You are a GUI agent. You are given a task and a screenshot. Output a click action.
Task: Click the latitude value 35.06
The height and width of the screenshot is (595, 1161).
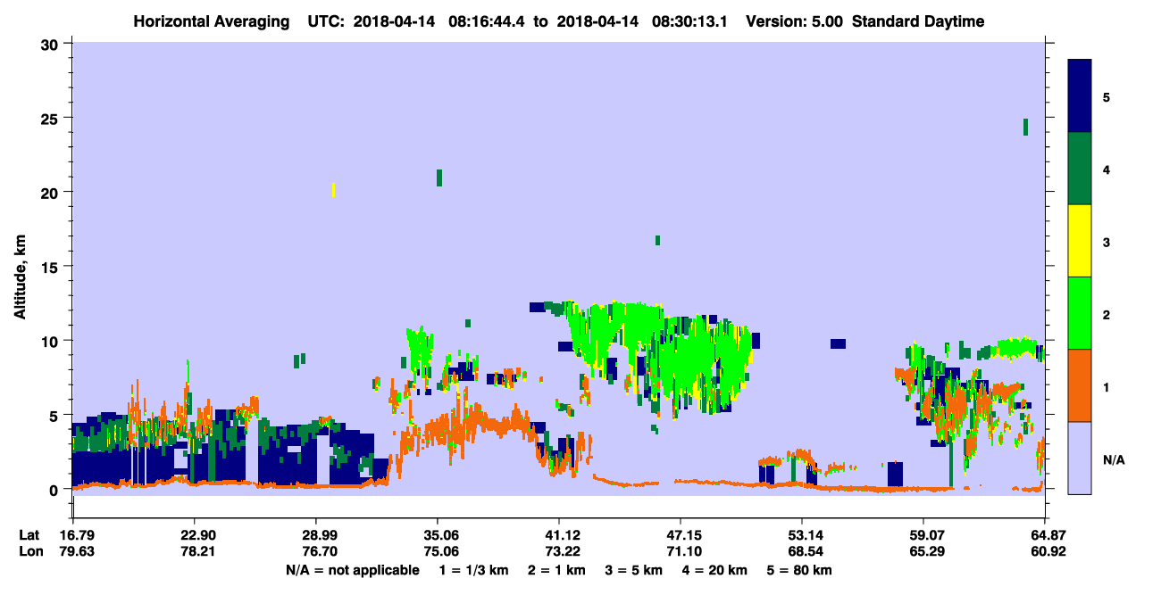[x=438, y=535]
